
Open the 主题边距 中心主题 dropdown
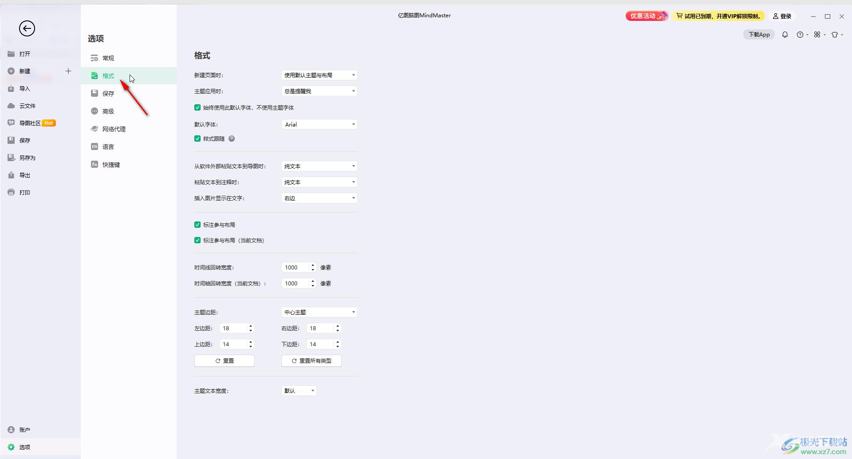319,312
